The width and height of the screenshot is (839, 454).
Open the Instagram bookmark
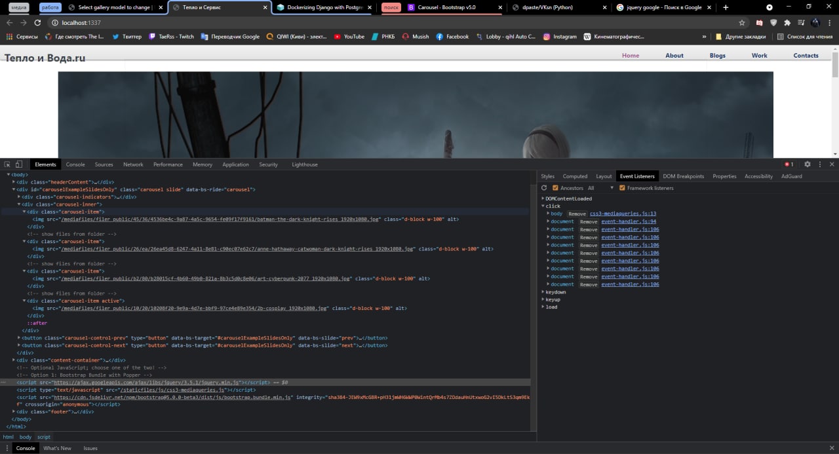pyautogui.click(x=560, y=37)
